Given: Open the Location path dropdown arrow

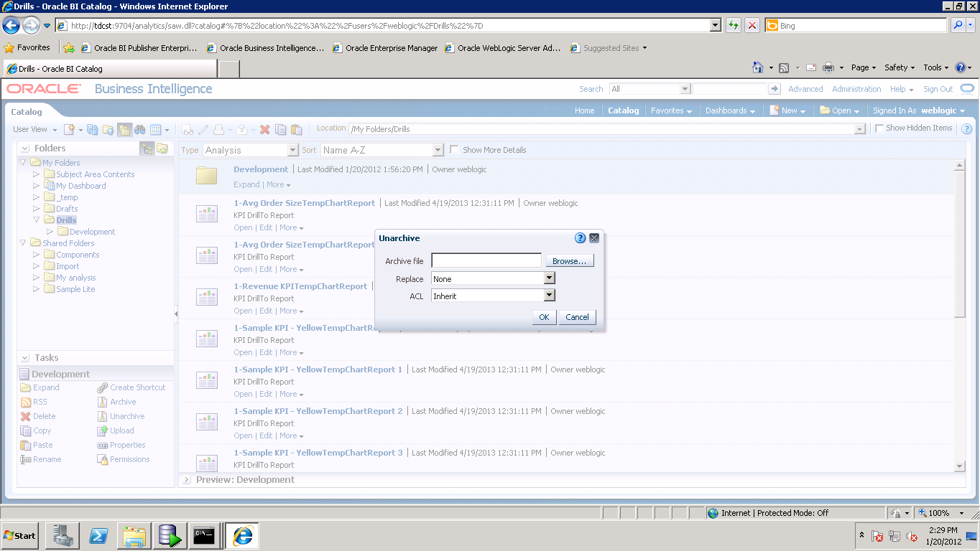Looking at the screenshot, I should point(859,129).
